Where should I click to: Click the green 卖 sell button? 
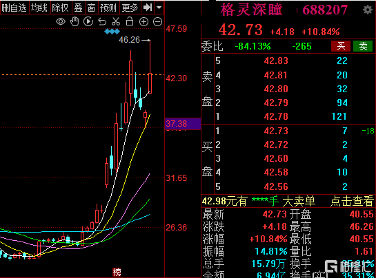tap(363, 46)
